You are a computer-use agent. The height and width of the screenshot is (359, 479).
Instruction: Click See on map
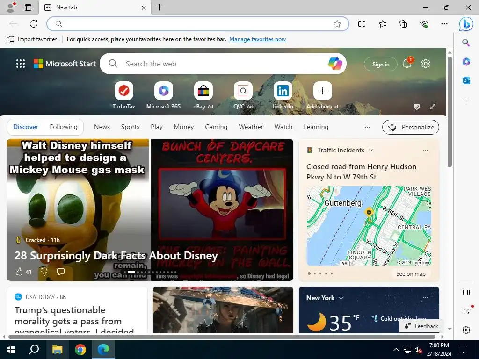411,274
